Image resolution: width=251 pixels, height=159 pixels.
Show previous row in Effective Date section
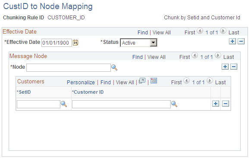[200, 31]
